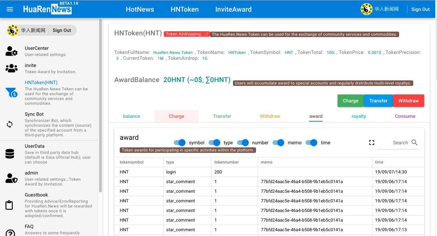Click the HNToken funnel-dollar icon

(11, 92)
